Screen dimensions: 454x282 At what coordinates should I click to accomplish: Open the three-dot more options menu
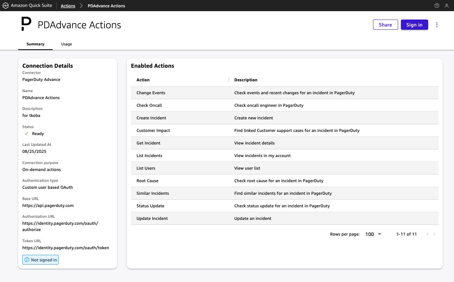click(x=437, y=25)
